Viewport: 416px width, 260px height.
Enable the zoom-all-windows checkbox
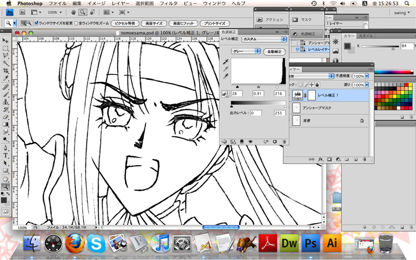point(76,23)
